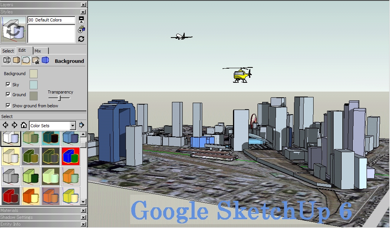Image resolution: width=390 pixels, height=228 pixels.
Task: Click the style preview thumbnail
Action: coord(13,30)
